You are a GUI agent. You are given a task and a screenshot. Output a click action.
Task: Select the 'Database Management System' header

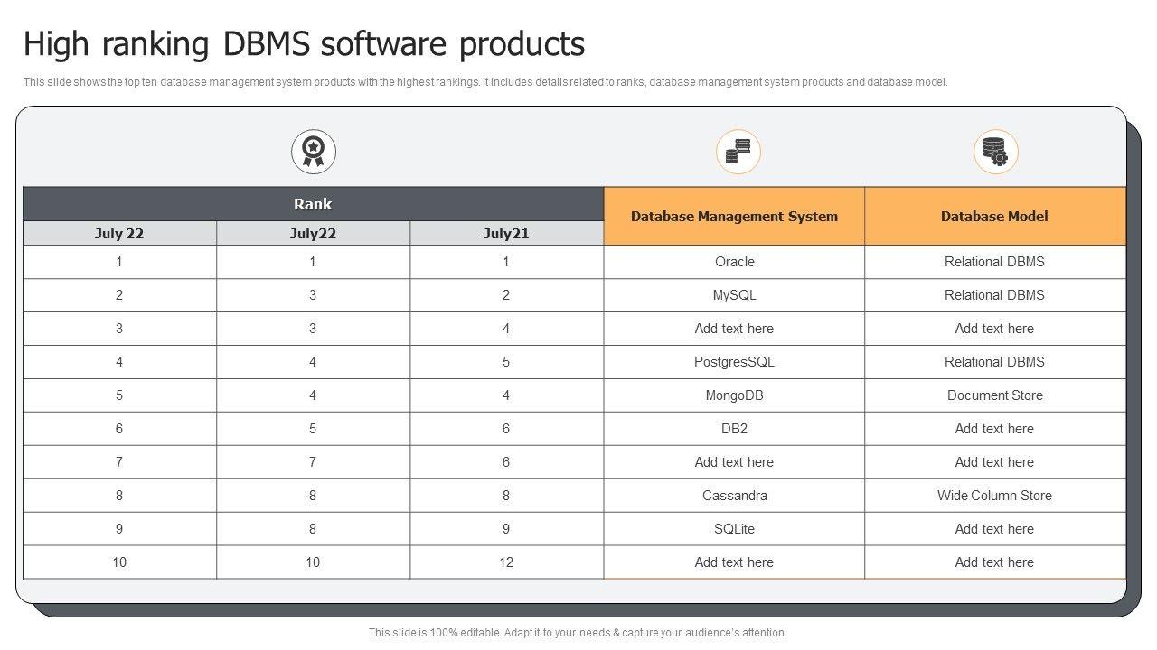[x=734, y=217]
